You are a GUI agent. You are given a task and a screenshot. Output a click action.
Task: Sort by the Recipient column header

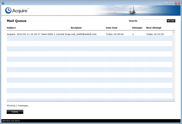tap(76, 28)
